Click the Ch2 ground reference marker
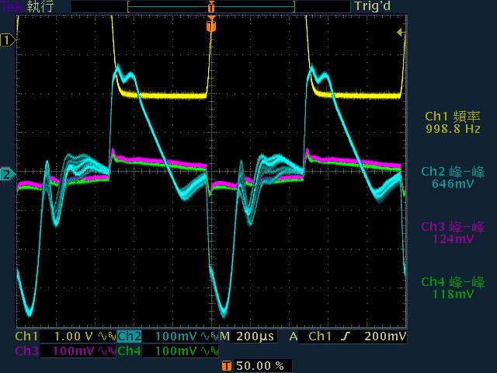The image size is (497, 373). coord(8,174)
